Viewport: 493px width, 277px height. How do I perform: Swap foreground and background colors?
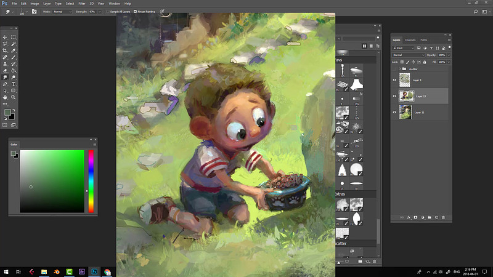pyautogui.click(x=14, y=110)
